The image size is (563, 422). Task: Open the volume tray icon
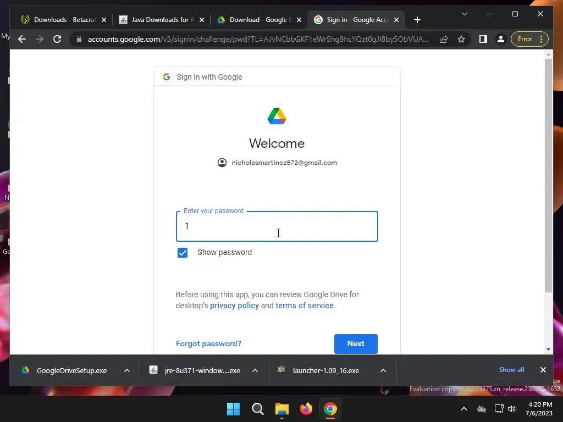pos(512,409)
